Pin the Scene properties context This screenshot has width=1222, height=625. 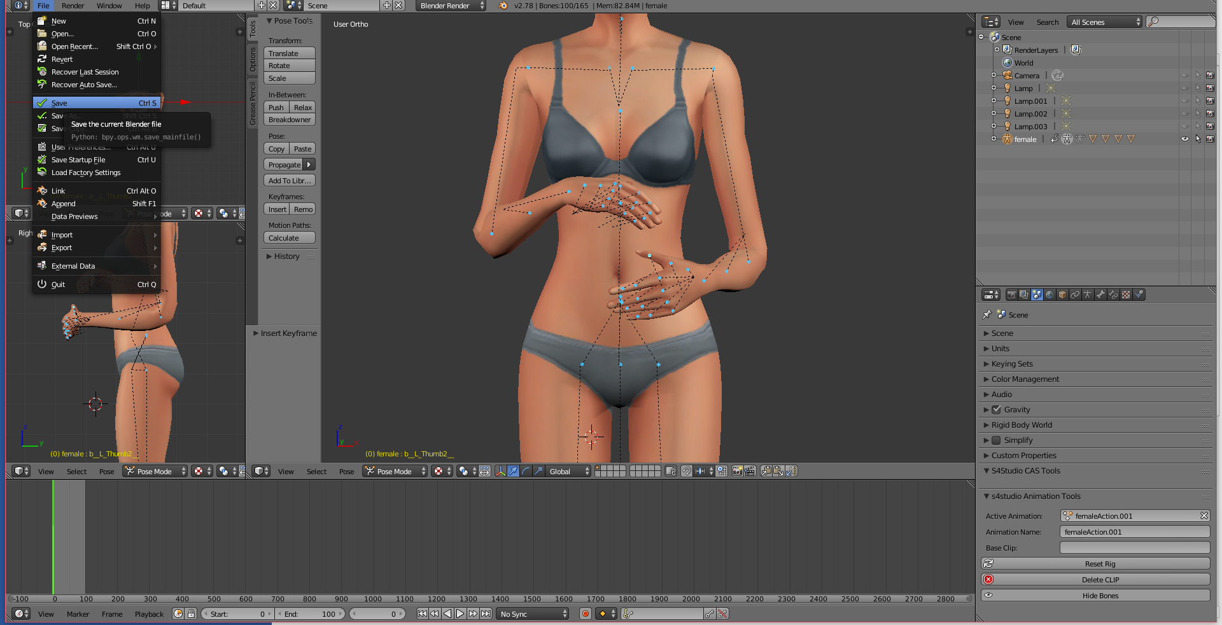(x=987, y=315)
